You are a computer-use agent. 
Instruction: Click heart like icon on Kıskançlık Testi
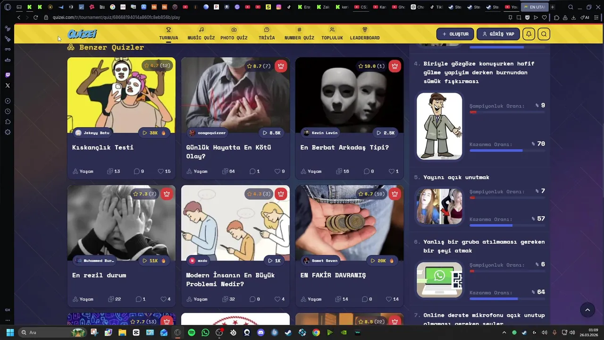click(160, 171)
